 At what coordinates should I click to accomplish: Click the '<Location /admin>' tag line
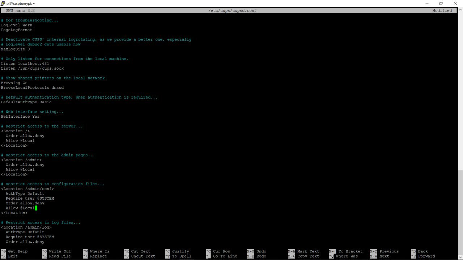pyautogui.click(x=21, y=160)
